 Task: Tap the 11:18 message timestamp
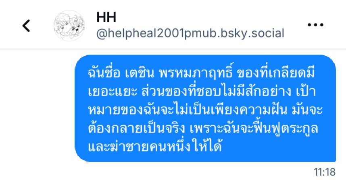pyautogui.click(x=325, y=172)
